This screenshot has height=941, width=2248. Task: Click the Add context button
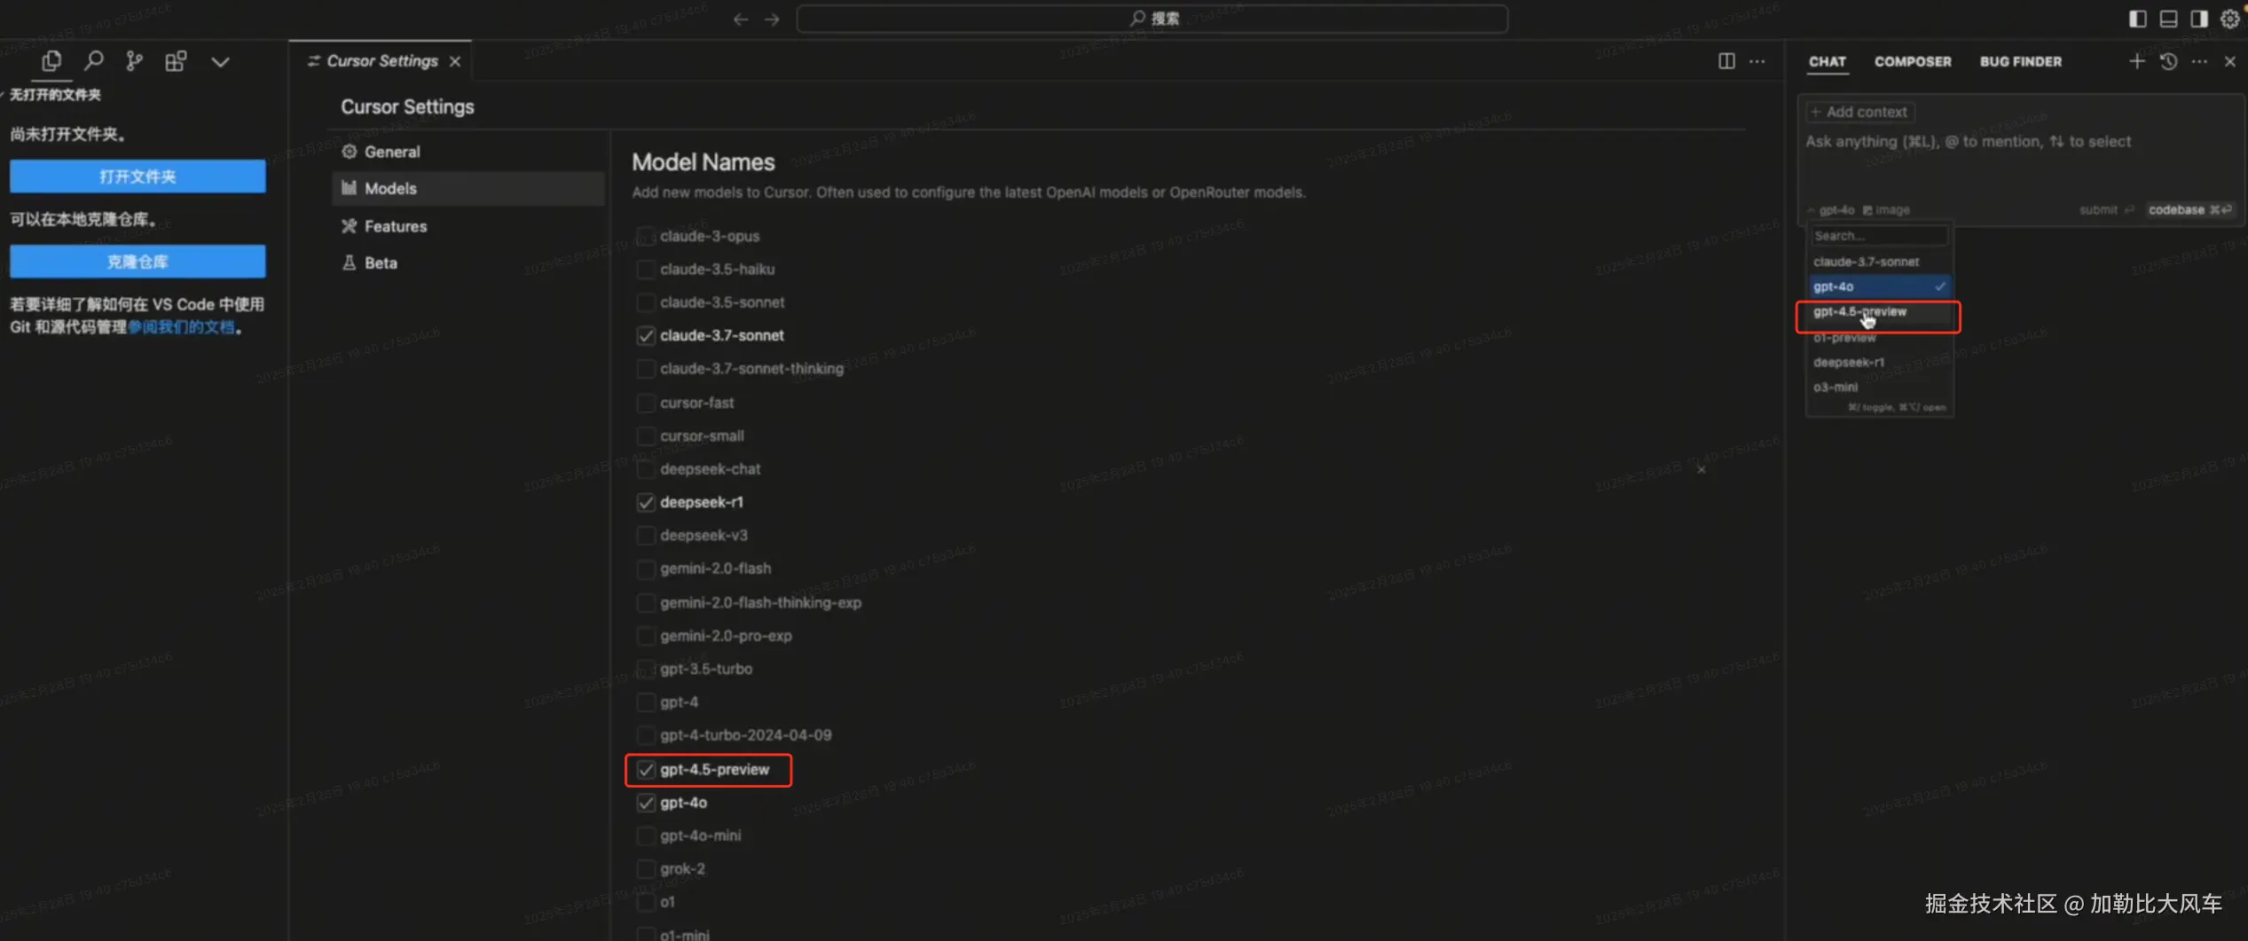[1859, 112]
